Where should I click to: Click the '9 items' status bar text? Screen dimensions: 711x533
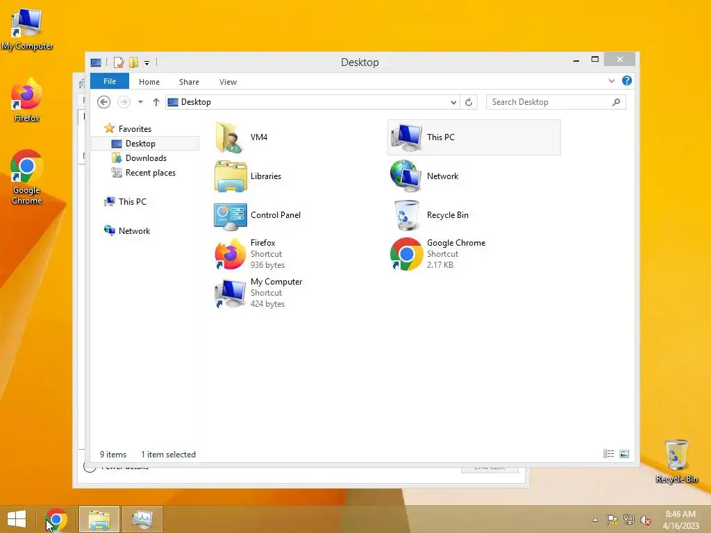pos(113,454)
